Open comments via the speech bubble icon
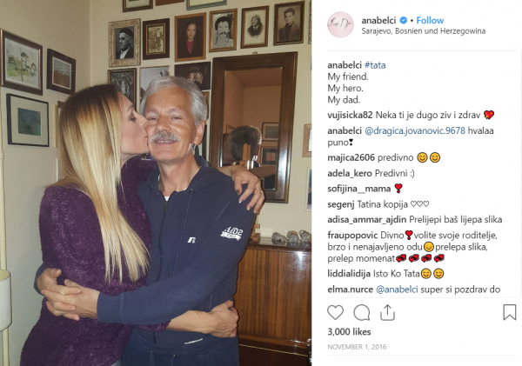 [x=362, y=312]
